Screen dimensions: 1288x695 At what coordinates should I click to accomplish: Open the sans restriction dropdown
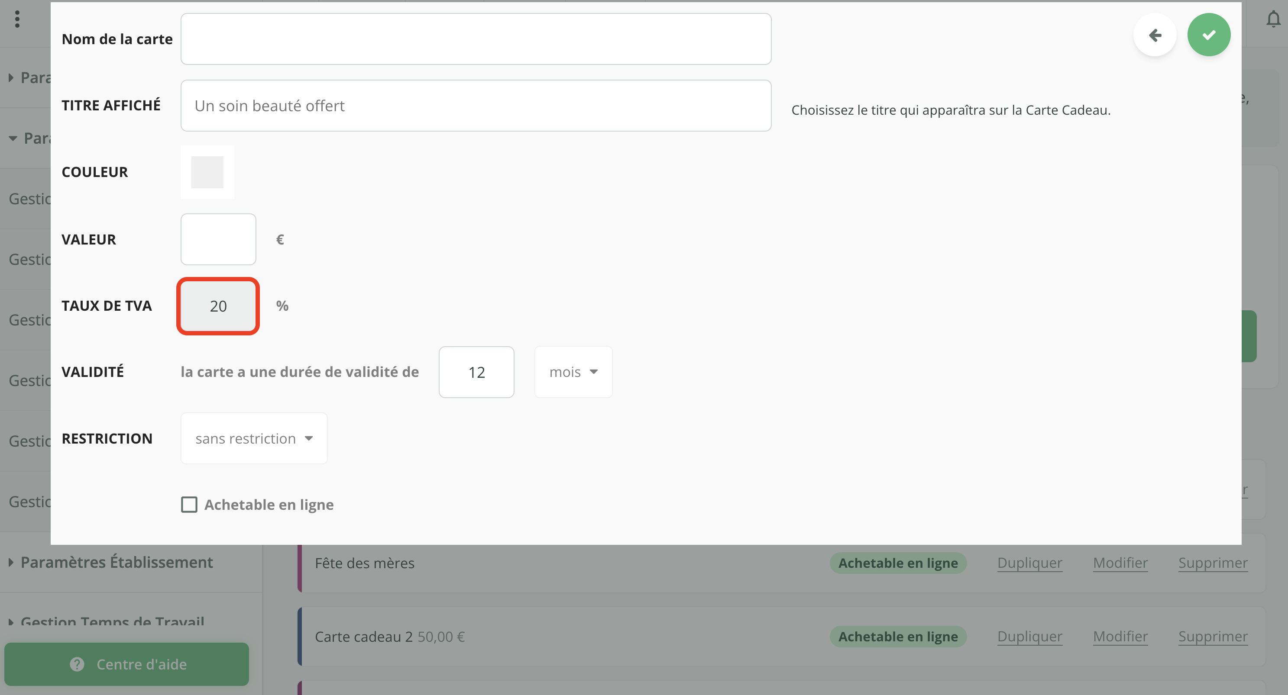(x=253, y=438)
